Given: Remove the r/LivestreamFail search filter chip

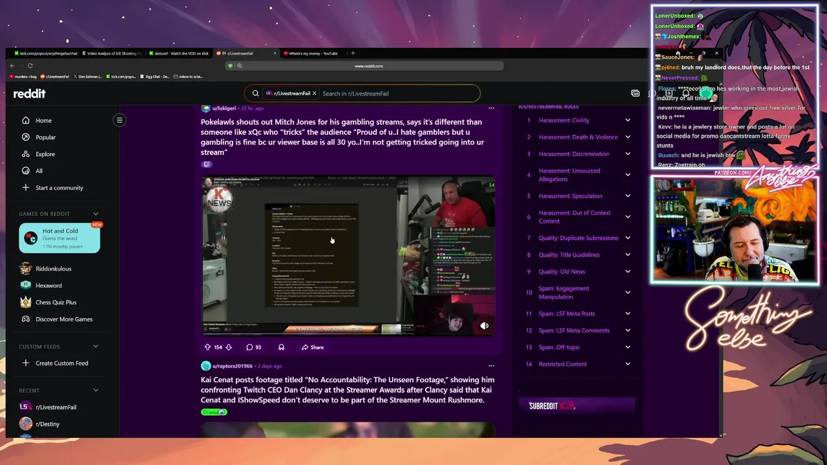Looking at the screenshot, I should point(315,94).
